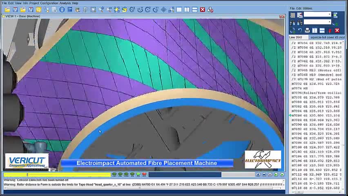This screenshot has height=196, width=348.
Task: Click the Rotate about Y icon
Action: click(140, 9)
